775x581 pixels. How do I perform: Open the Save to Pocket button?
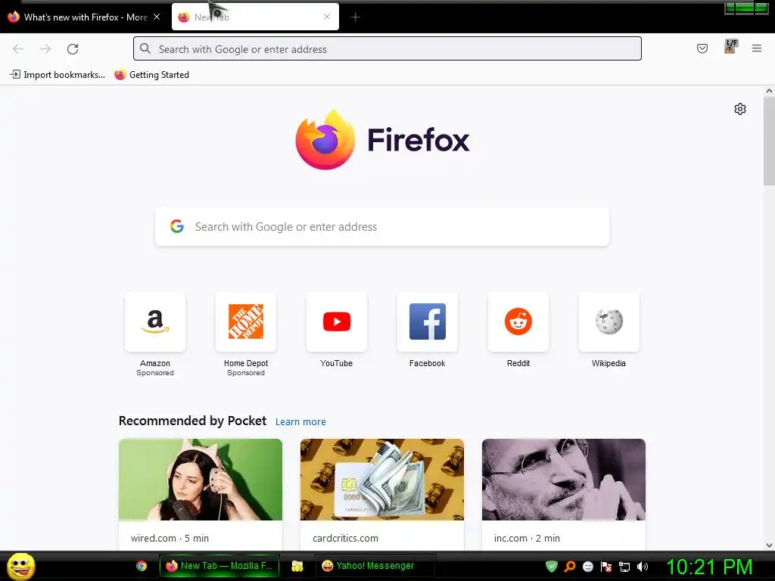click(x=702, y=48)
